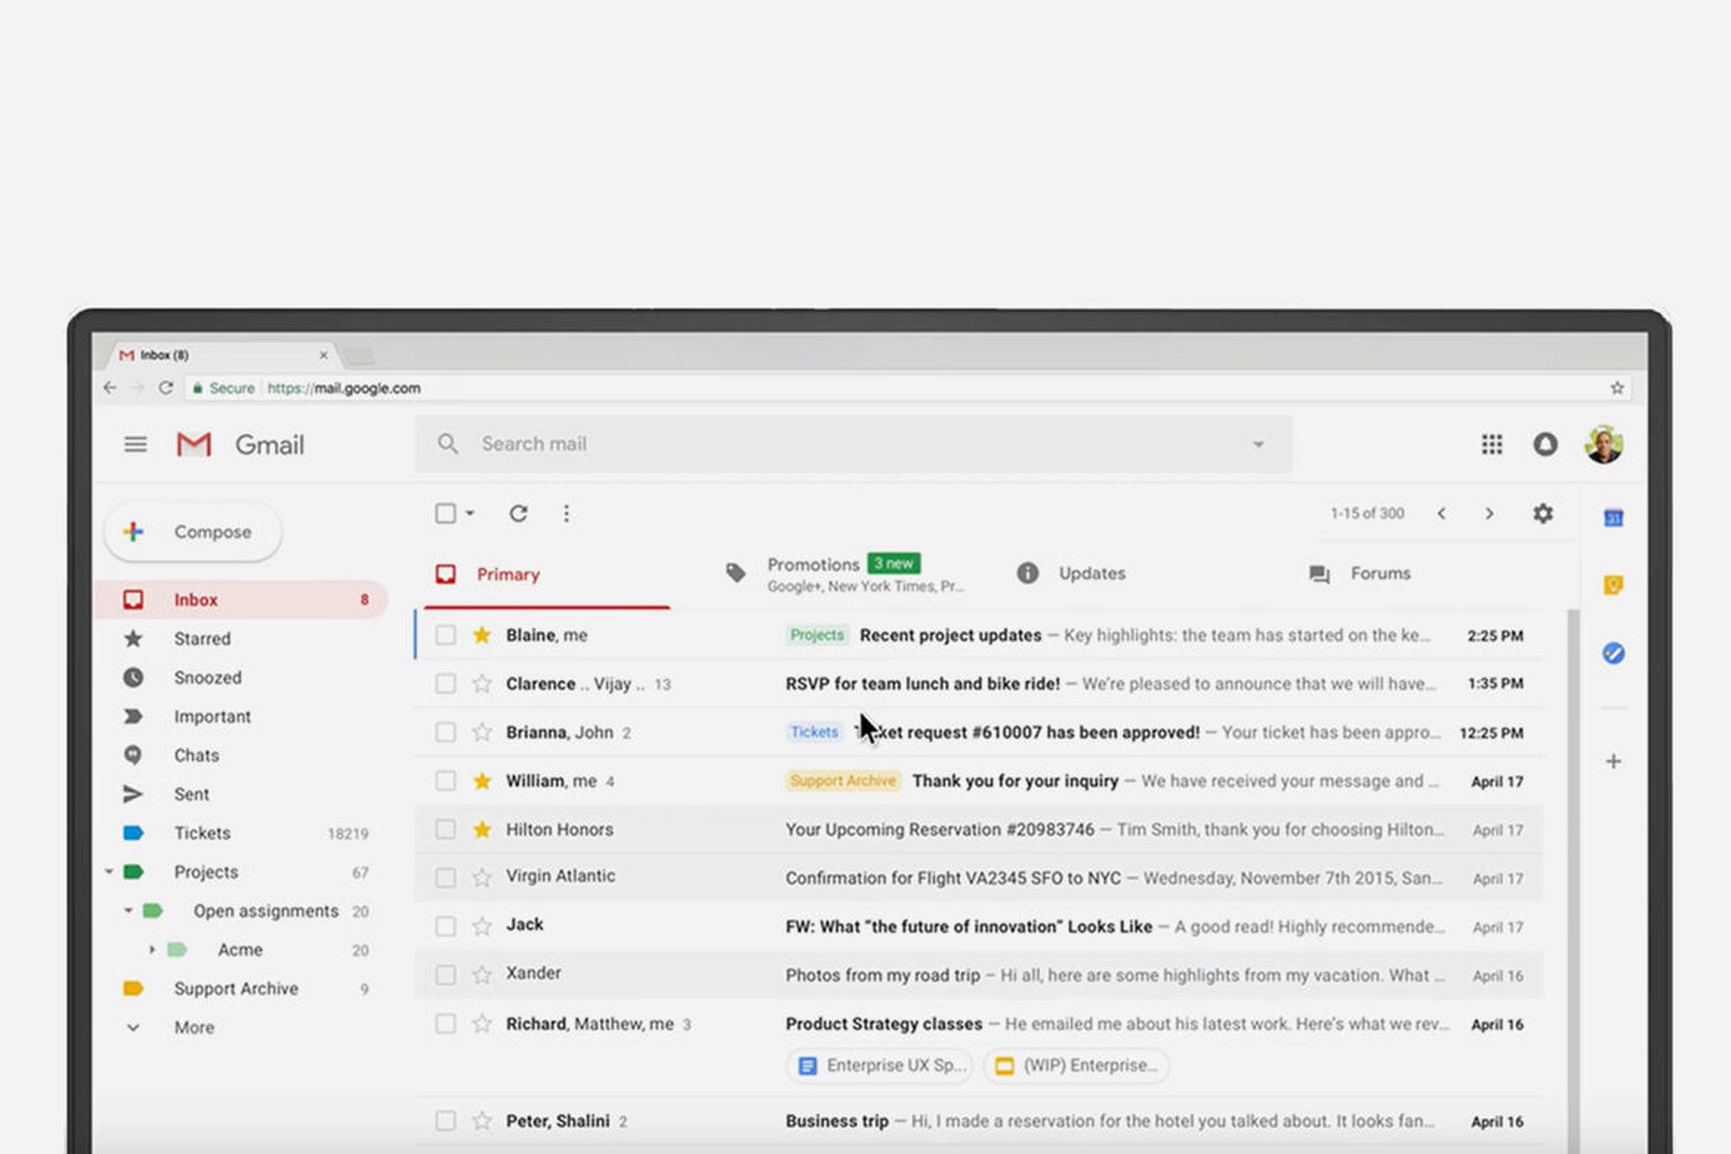
Task: Open the Calendar side panel icon
Action: pyautogui.click(x=1614, y=517)
